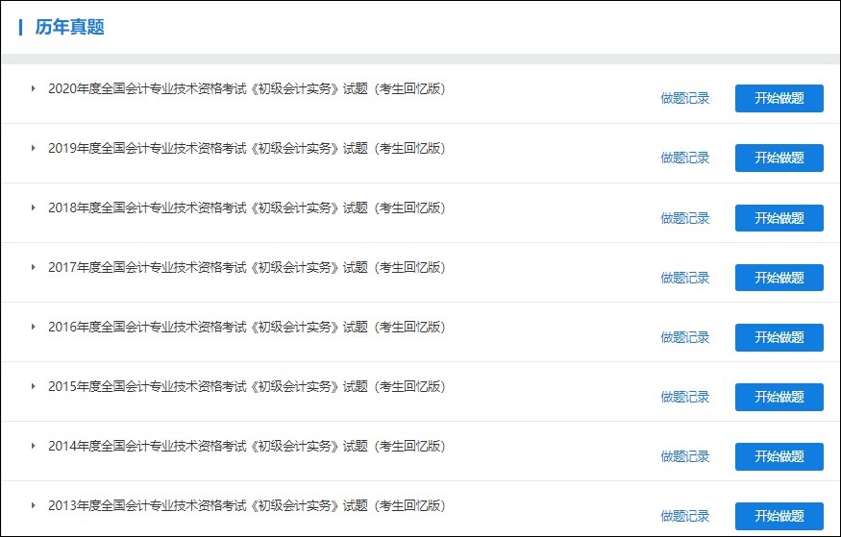The height and width of the screenshot is (537, 841).
Task: Click the 2015年度全国会计专业技术资格考试 title
Action: point(247,386)
